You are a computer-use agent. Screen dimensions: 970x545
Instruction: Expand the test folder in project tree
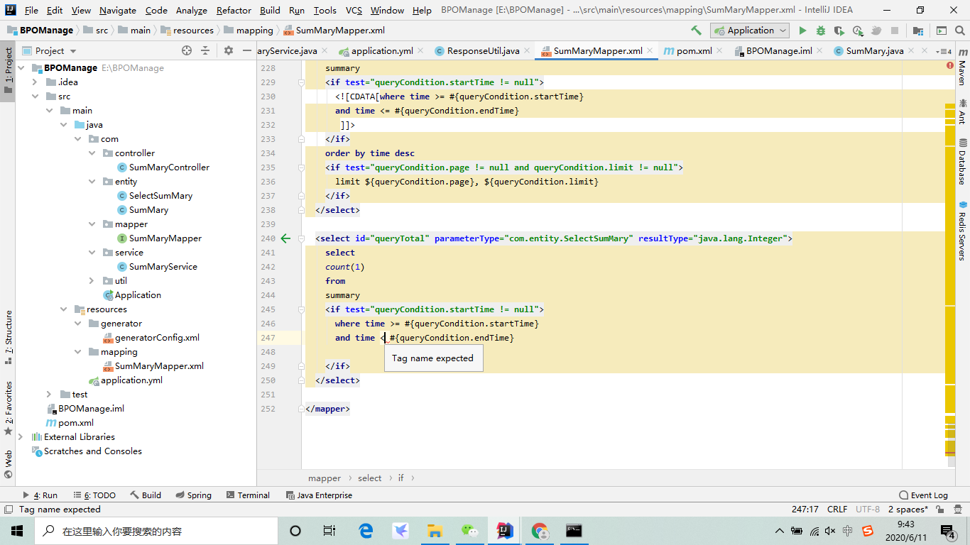pos(49,395)
